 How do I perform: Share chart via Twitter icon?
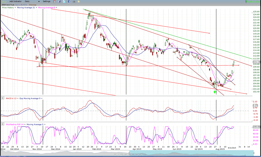pyautogui.click(x=64, y=2)
